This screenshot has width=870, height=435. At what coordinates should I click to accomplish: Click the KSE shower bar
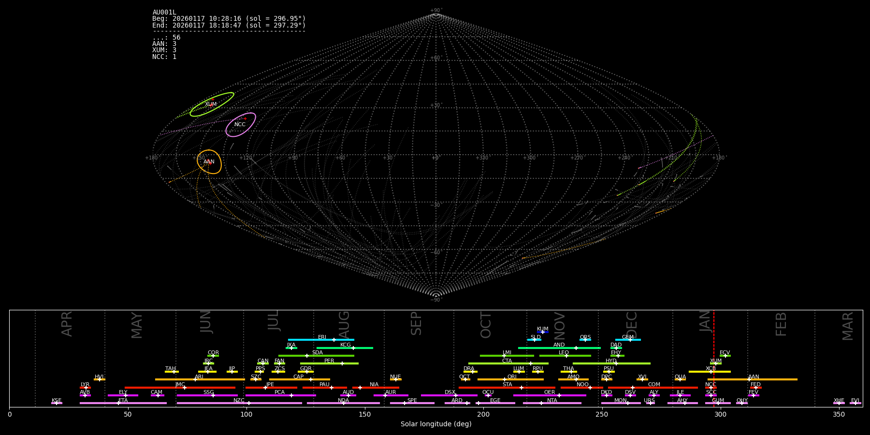(x=57, y=403)
